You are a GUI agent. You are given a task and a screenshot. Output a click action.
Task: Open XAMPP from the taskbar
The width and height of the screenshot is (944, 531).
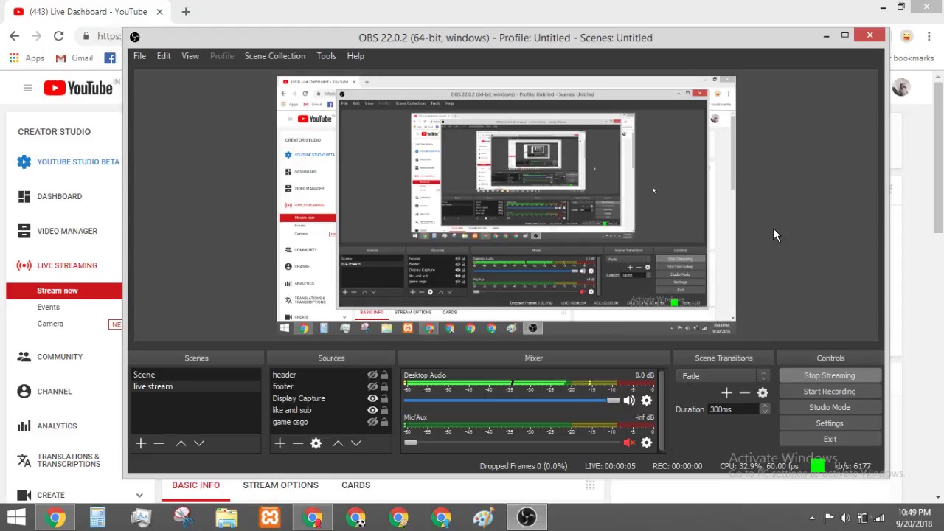tap(270, 518)
